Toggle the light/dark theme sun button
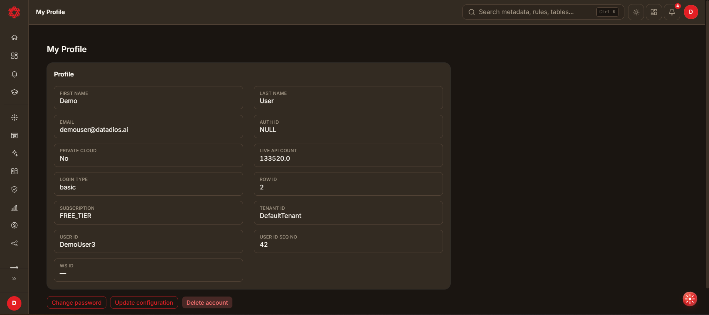The image size is (709, 315). (636, 12)
